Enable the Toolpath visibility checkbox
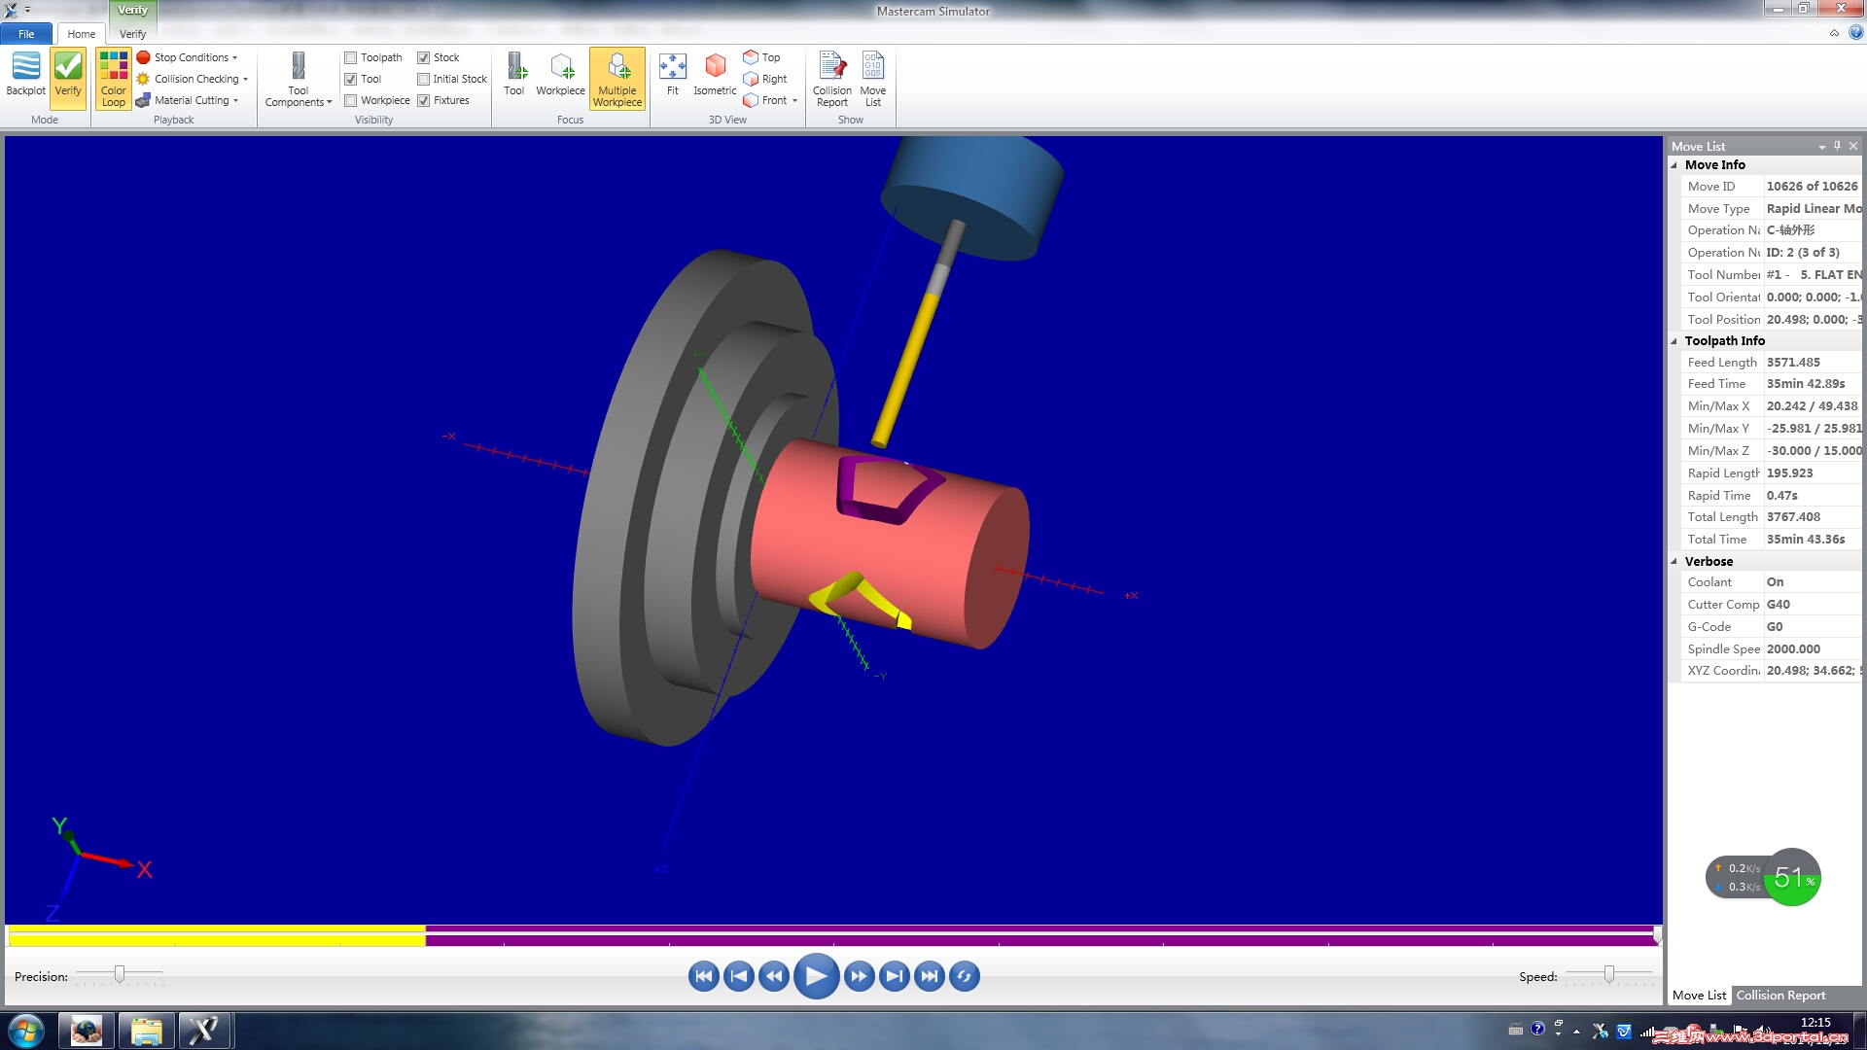1867x1050 pixels. 351,57
